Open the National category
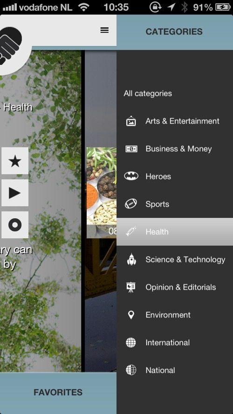Viewport: 233px width, 414px height. [x=175, y=370]
